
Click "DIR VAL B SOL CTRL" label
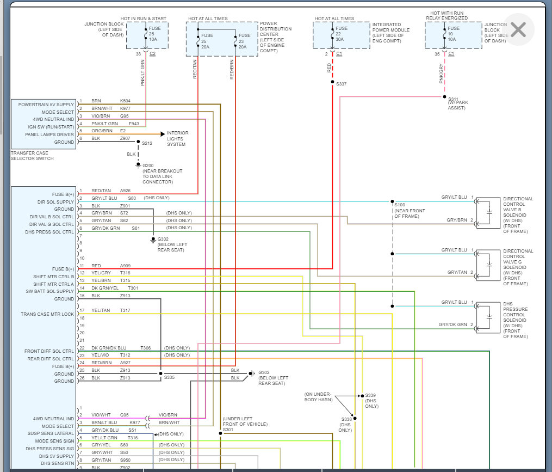tap(52, 217)
